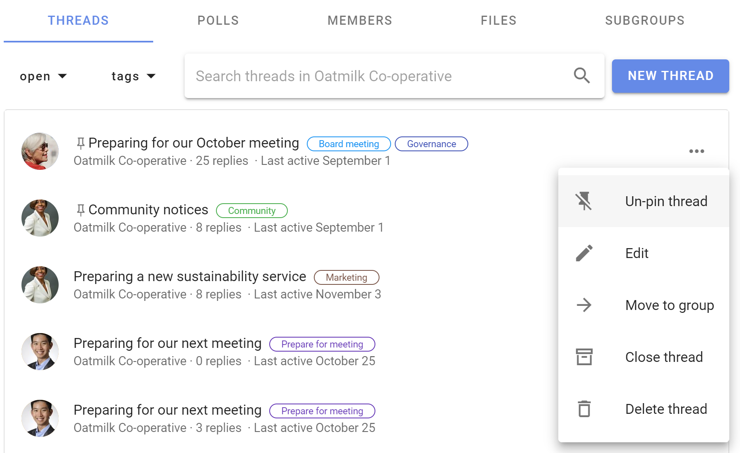740x453 pixels.
Task: Click the Delete thread trash icon
Action: [x=584, y=409]
